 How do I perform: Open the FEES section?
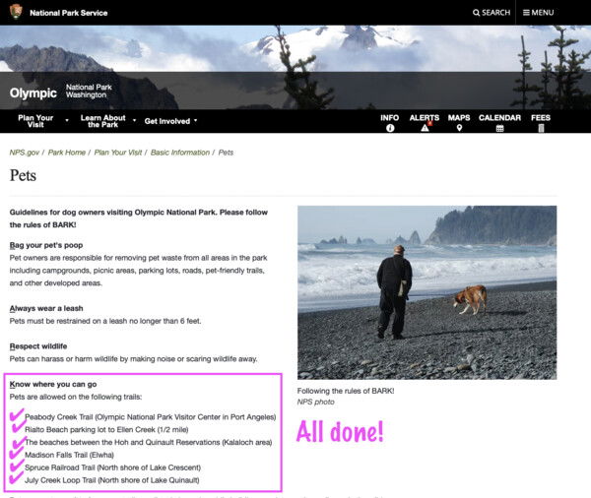click(541, 118)
